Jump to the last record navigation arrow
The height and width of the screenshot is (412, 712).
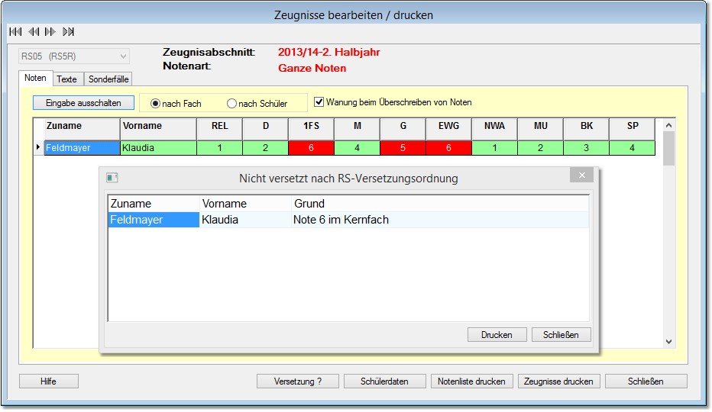click(69, 32)
